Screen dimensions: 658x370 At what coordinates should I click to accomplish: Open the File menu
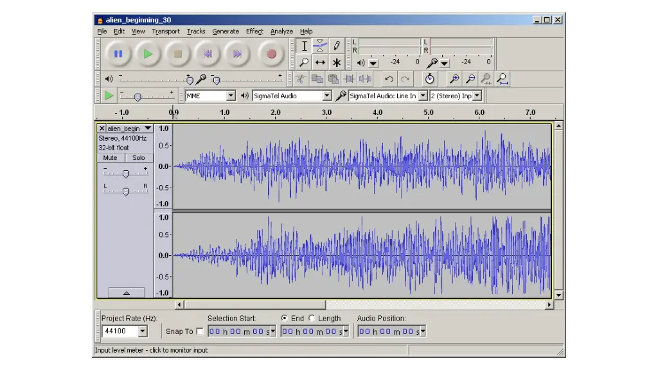coord(102,31)
